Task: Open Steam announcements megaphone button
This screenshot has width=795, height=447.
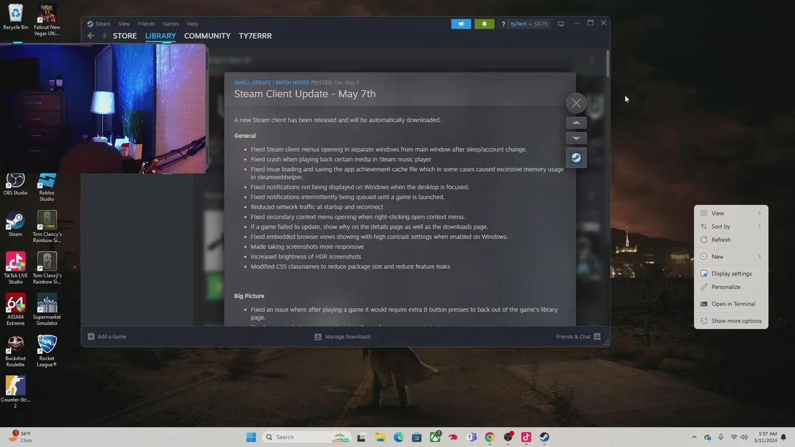Action: (x=461, y=24)
